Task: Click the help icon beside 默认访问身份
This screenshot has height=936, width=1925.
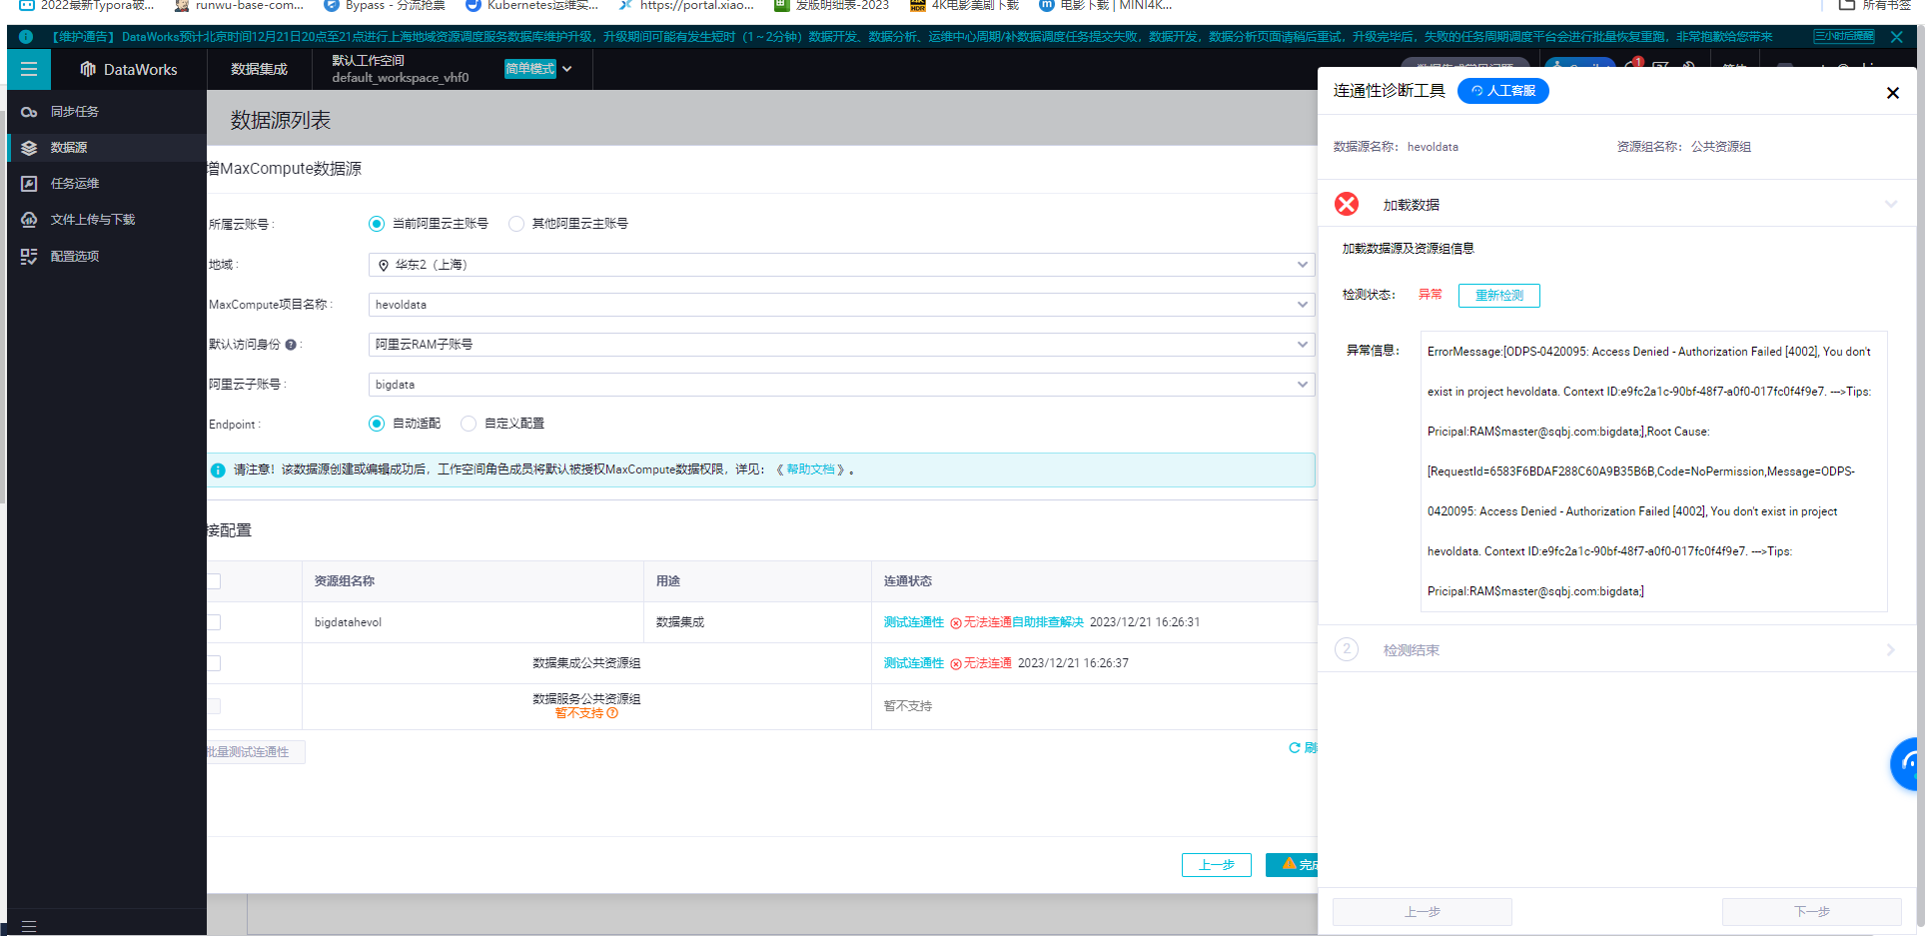Action: 291,345
